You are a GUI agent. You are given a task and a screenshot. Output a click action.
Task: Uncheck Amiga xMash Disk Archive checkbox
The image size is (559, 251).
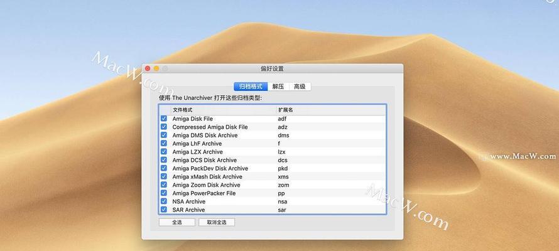click(x=164, y=176)
